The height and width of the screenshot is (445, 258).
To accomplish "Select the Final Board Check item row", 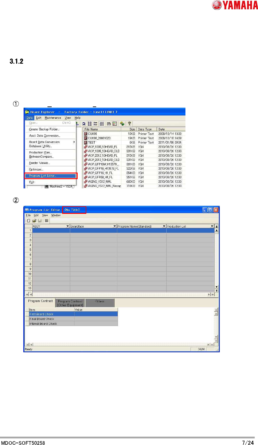I will 72,319.
